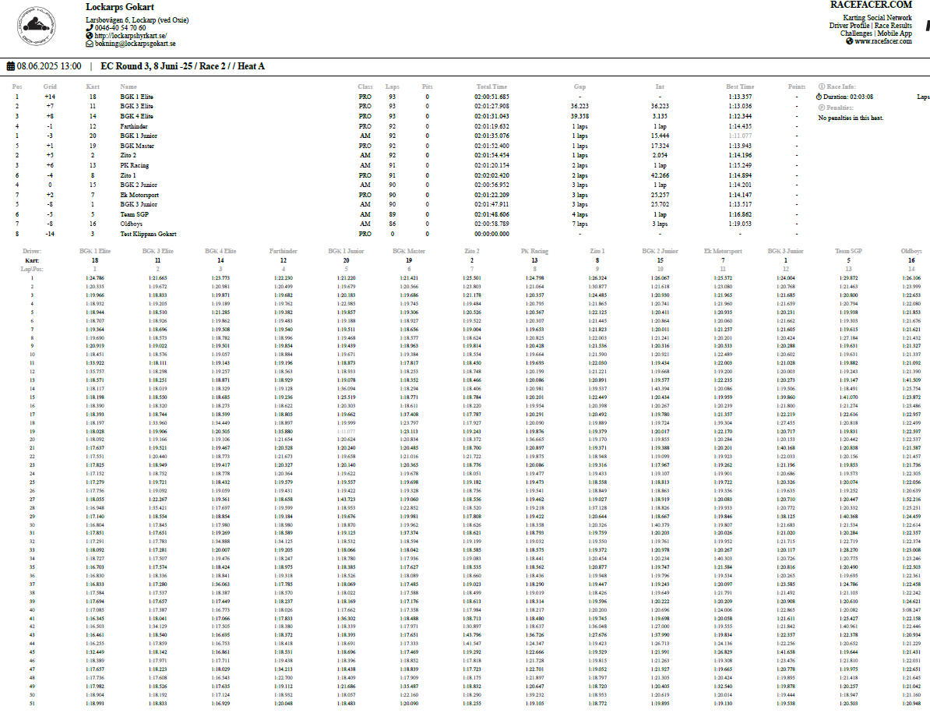The width and height of the screenshot is (930, 713).
Task: Click the Total Time column header
Action: [491, 86]
